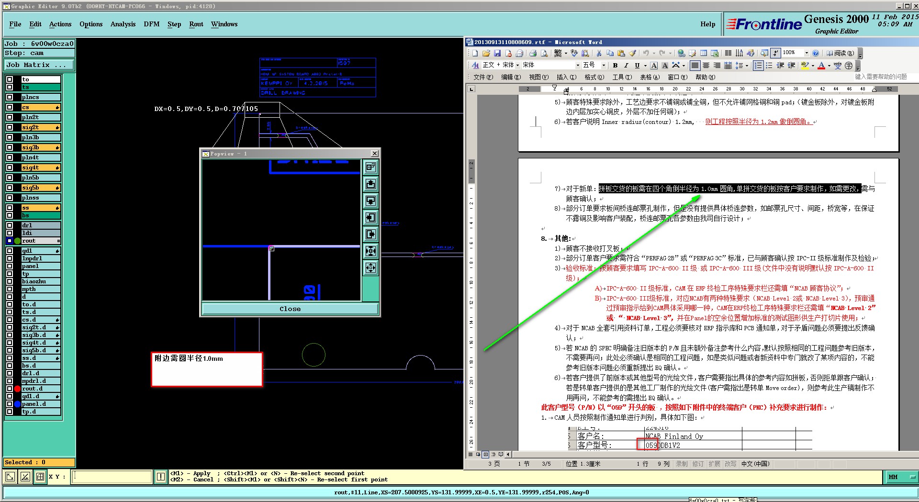Toggle display checkbox for layer plncs
This screenshot has height=502, width=919.
click(10, 97)
